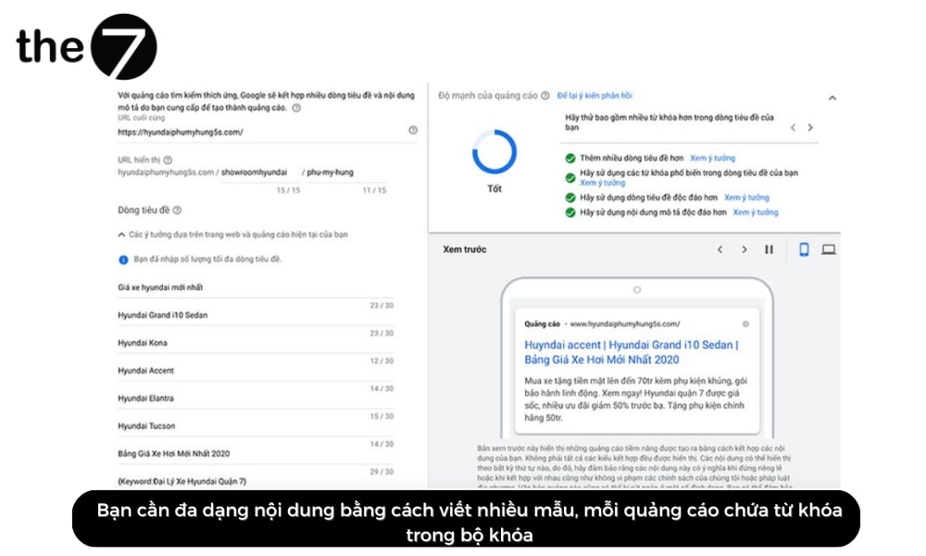Open help for 'URL hiển thị'
Image resolution: width=926 pixels, height=556 pixels.
[x=169, y=159]
